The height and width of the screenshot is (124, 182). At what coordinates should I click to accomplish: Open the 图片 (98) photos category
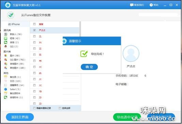click(12, 56)
